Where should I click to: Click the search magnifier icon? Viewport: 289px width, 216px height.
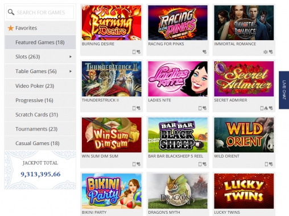11,12
